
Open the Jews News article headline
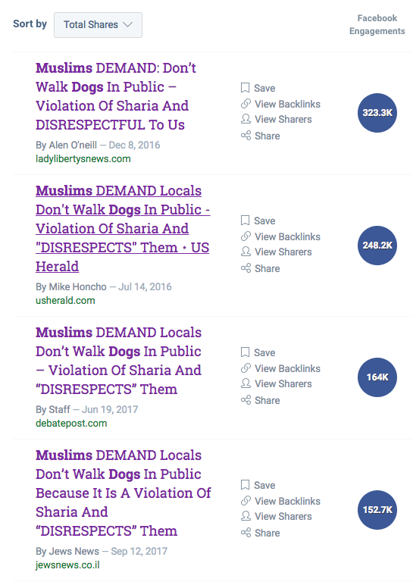coord(124,493)
